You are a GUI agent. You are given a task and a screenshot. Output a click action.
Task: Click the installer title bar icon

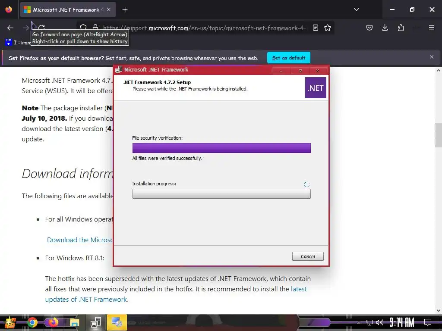click(x=119, y=70)
